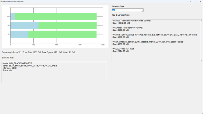Click the largest files list scroll-down arrow
This screenshot has width=203, height=114.
point(201,61)
